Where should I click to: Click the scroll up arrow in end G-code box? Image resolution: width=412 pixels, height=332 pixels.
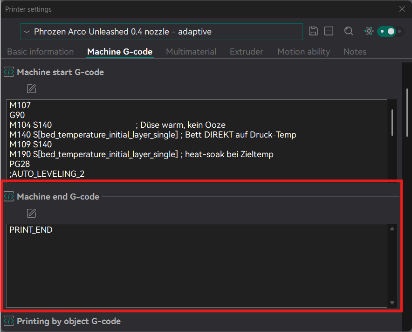[392, 229]
